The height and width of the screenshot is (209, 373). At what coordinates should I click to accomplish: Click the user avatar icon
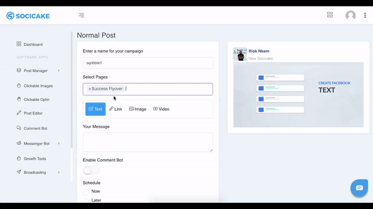[x=351, y=16]
